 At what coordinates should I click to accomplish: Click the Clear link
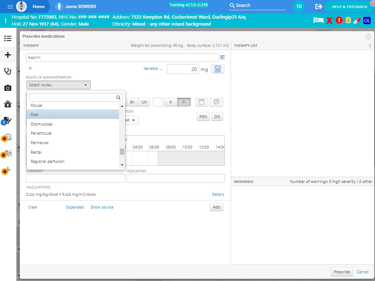(x=33, y=207)
